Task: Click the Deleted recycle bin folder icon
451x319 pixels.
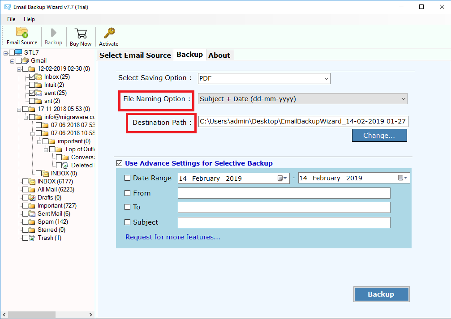Action: tap(65, 165)
